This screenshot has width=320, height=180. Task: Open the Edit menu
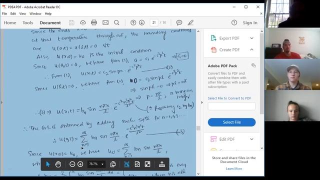coord(13,13)
